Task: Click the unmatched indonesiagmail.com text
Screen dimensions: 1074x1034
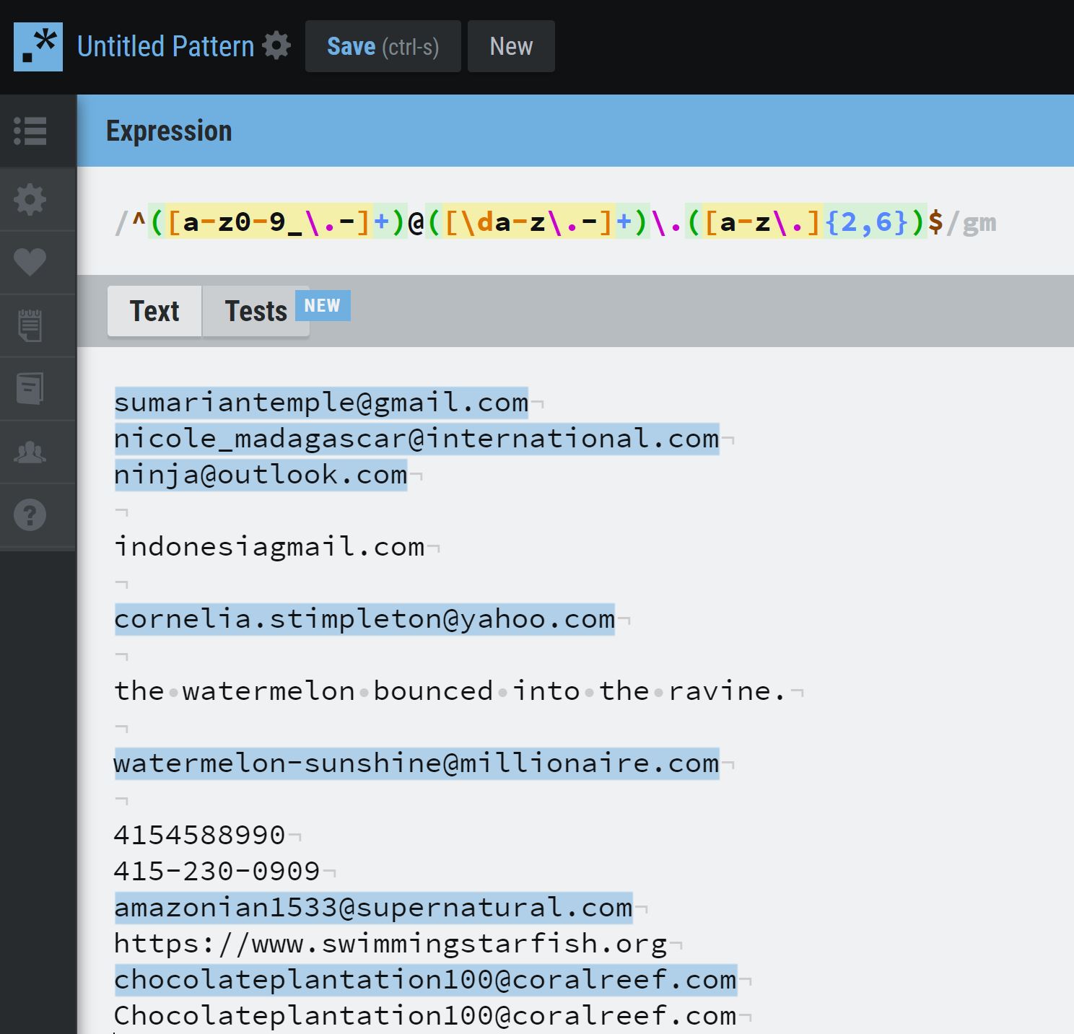Action: pyautogui.click(x=269, y=546)
